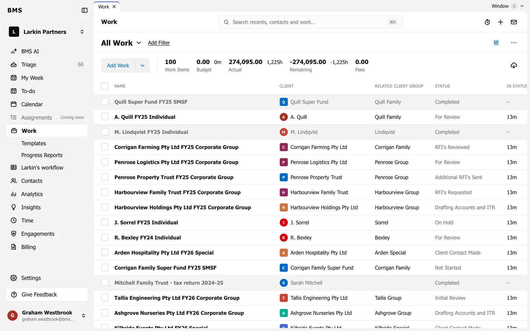Collapse the sidebar panel icon
The image size is (530, 331).
point(85,10)
